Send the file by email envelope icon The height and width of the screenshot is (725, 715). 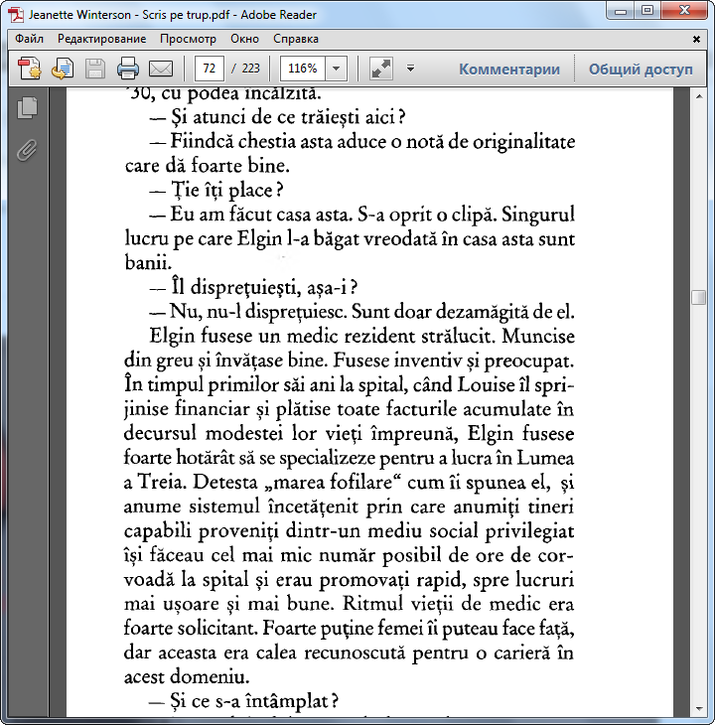[161, 69]
